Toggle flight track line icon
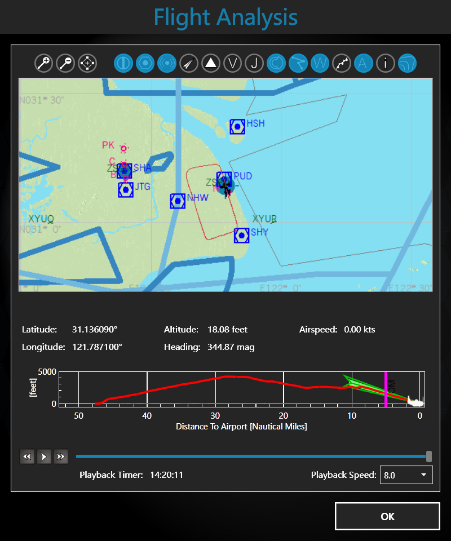The height and width of the screenshot is (541, 451). coord(342,64)
